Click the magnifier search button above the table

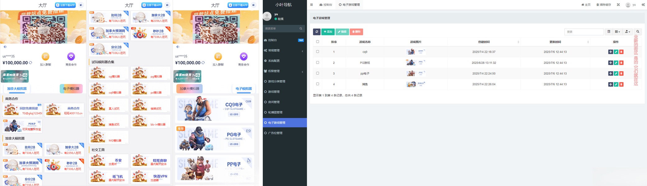638,32
